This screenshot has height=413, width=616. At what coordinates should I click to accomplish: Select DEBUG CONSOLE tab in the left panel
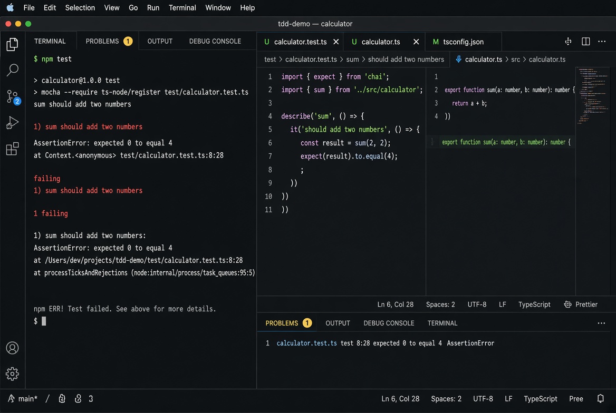215,41
